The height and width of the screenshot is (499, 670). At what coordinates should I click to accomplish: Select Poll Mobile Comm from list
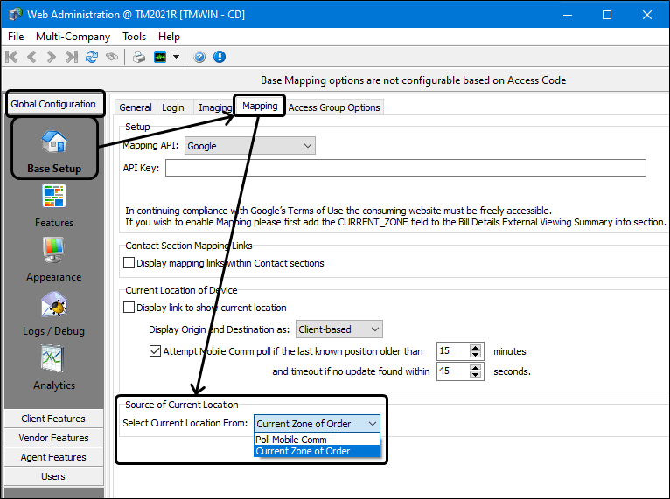pyautogui.click(x=291, y=440)
